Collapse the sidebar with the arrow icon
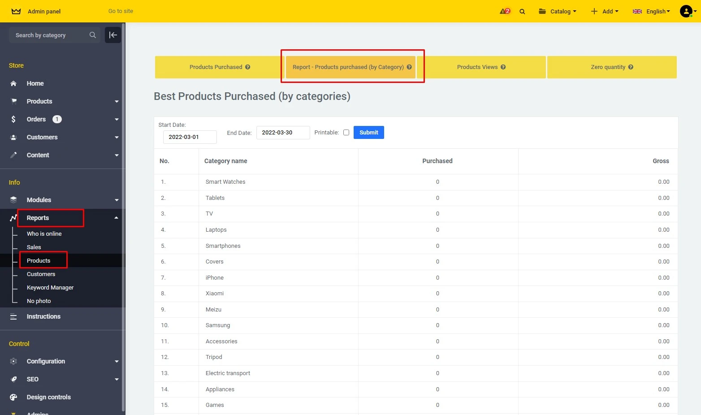701x415 pixels. [x=113, y=35]
